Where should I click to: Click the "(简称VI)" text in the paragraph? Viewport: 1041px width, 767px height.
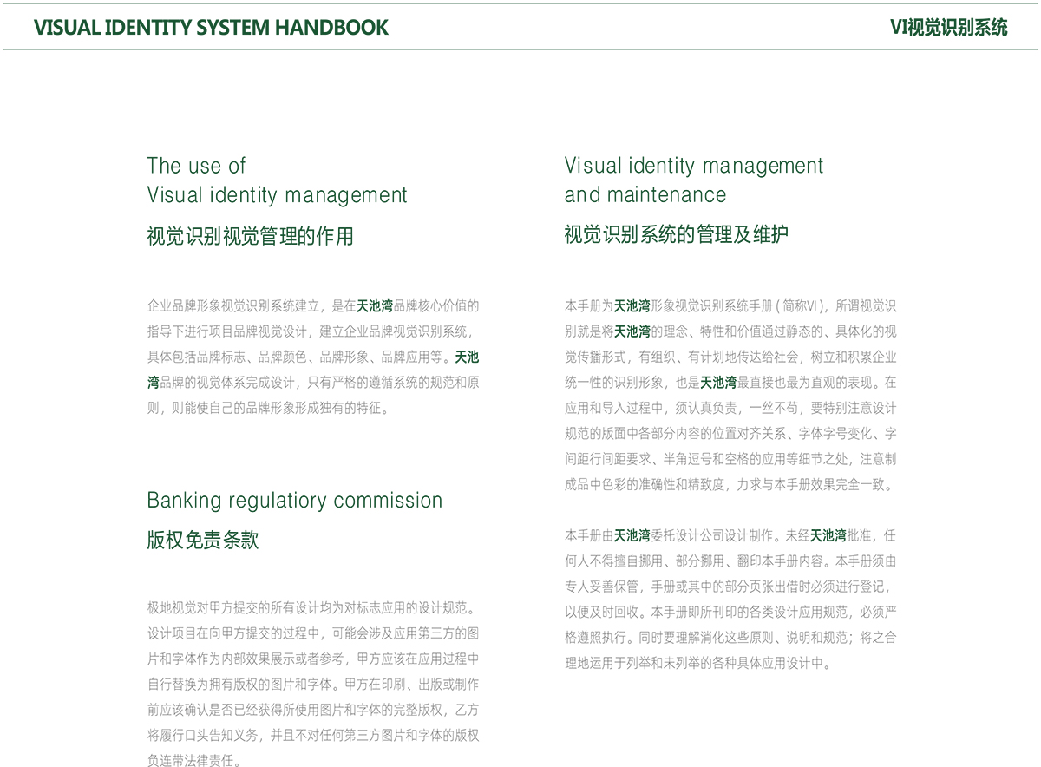click(802, 305)
